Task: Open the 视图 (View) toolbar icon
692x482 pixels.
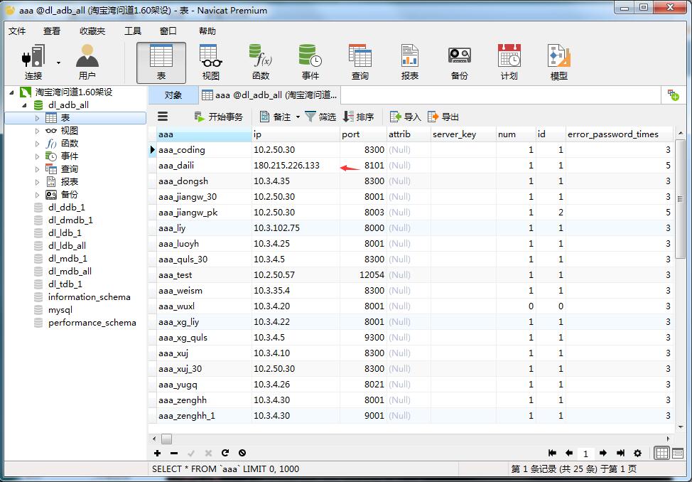Action: (211, 63)
